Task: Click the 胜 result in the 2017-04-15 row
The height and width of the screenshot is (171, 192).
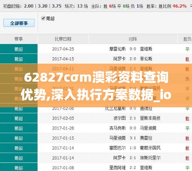Action: [x=187, y=59]
